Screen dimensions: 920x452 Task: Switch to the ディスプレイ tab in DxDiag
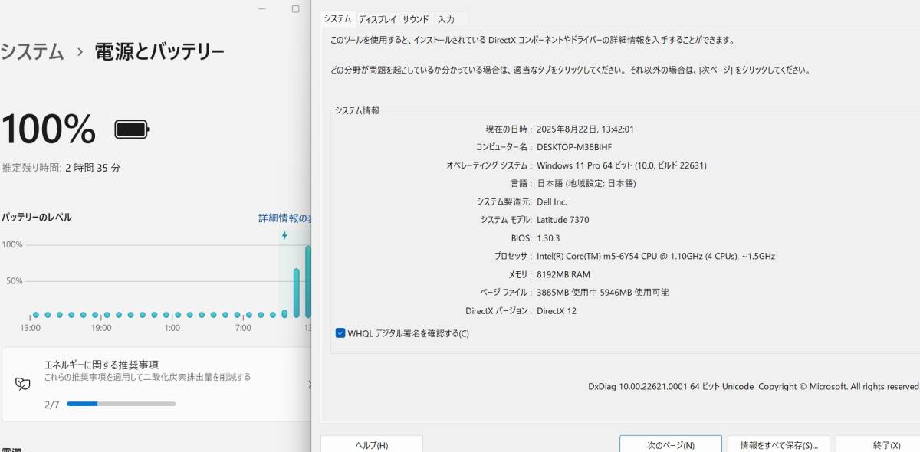(376, 19)
